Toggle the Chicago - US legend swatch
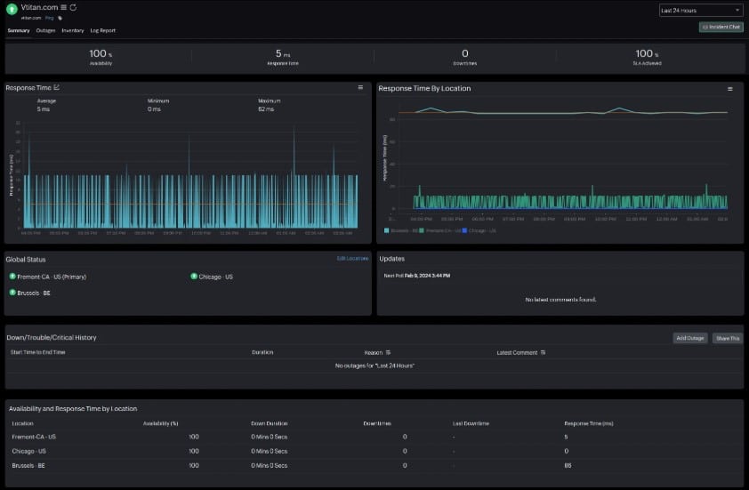Viewport: 749px width, 490px height. pyautogui.click(x=464, y=230)
